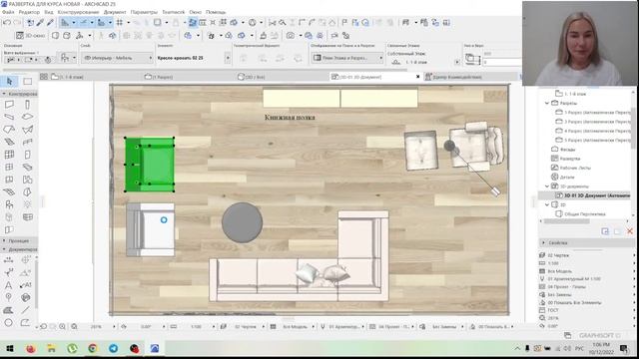This screenshot has height=359, width=639.
Task: Inject parameters with the syringe icon
Action: pyautogui.click(x=50, y=23)
